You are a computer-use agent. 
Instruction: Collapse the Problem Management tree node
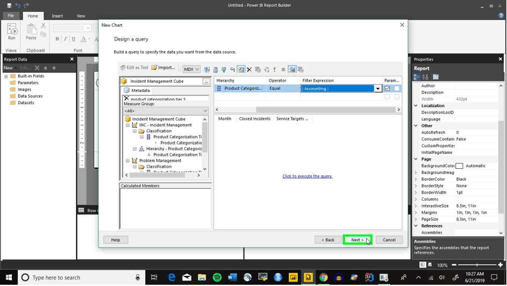(128, 161)
